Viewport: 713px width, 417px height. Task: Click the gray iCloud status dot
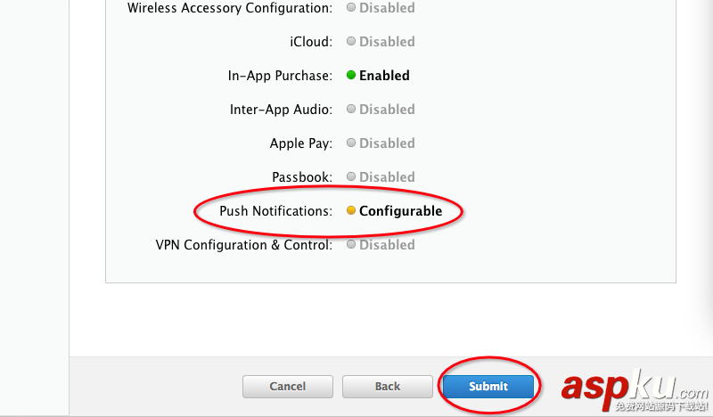[x=351, y=42]
